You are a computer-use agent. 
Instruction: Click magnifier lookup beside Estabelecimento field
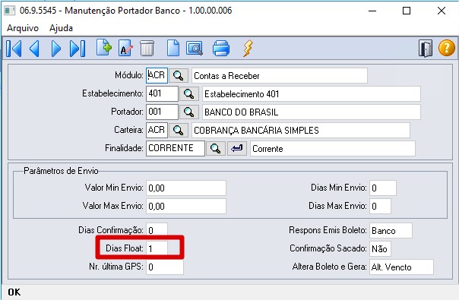(188, 94)
